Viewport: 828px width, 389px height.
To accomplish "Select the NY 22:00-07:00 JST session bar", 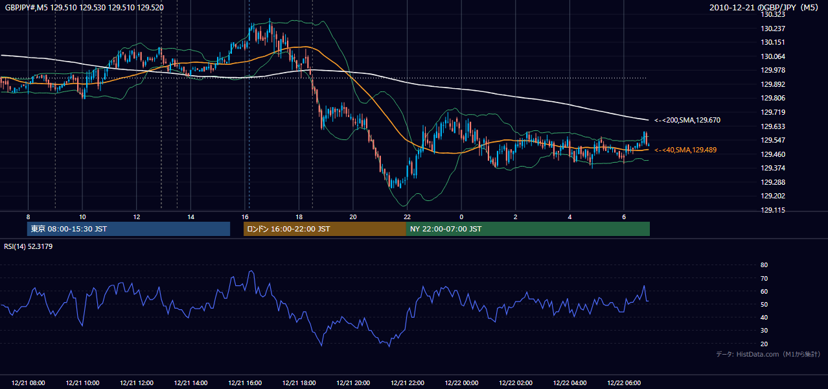I will [x=528, y=229].
